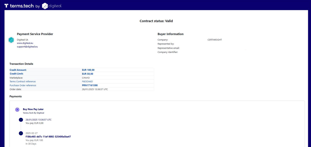This screenshot has width=311, height=147.
Task: Click the Payments section heading
Action: pos(16,96)
